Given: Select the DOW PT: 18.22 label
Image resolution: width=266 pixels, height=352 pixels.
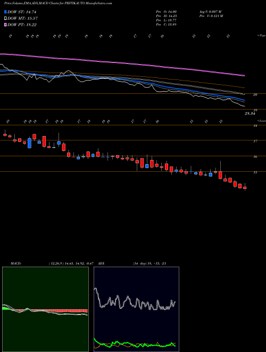Looking at the screenshot, I should (22, 25).
